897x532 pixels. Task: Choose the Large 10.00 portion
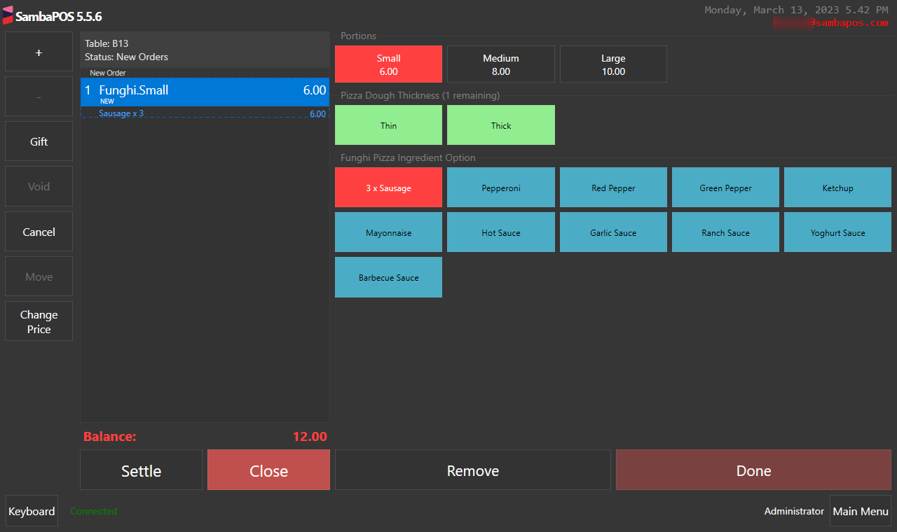613,64
